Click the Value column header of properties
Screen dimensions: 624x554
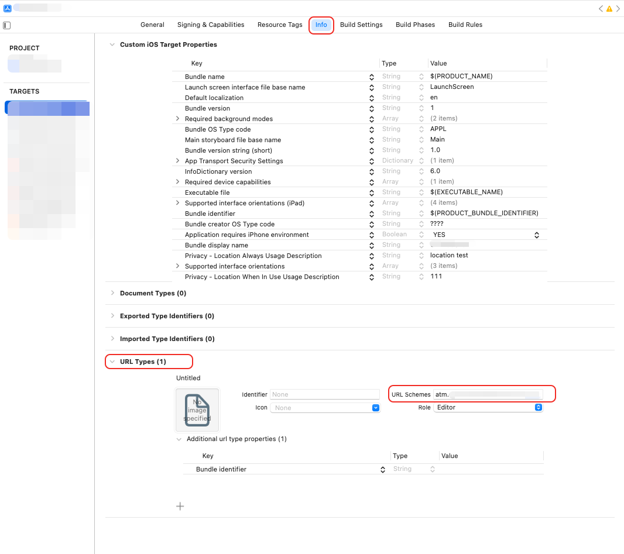click(438, 63)
